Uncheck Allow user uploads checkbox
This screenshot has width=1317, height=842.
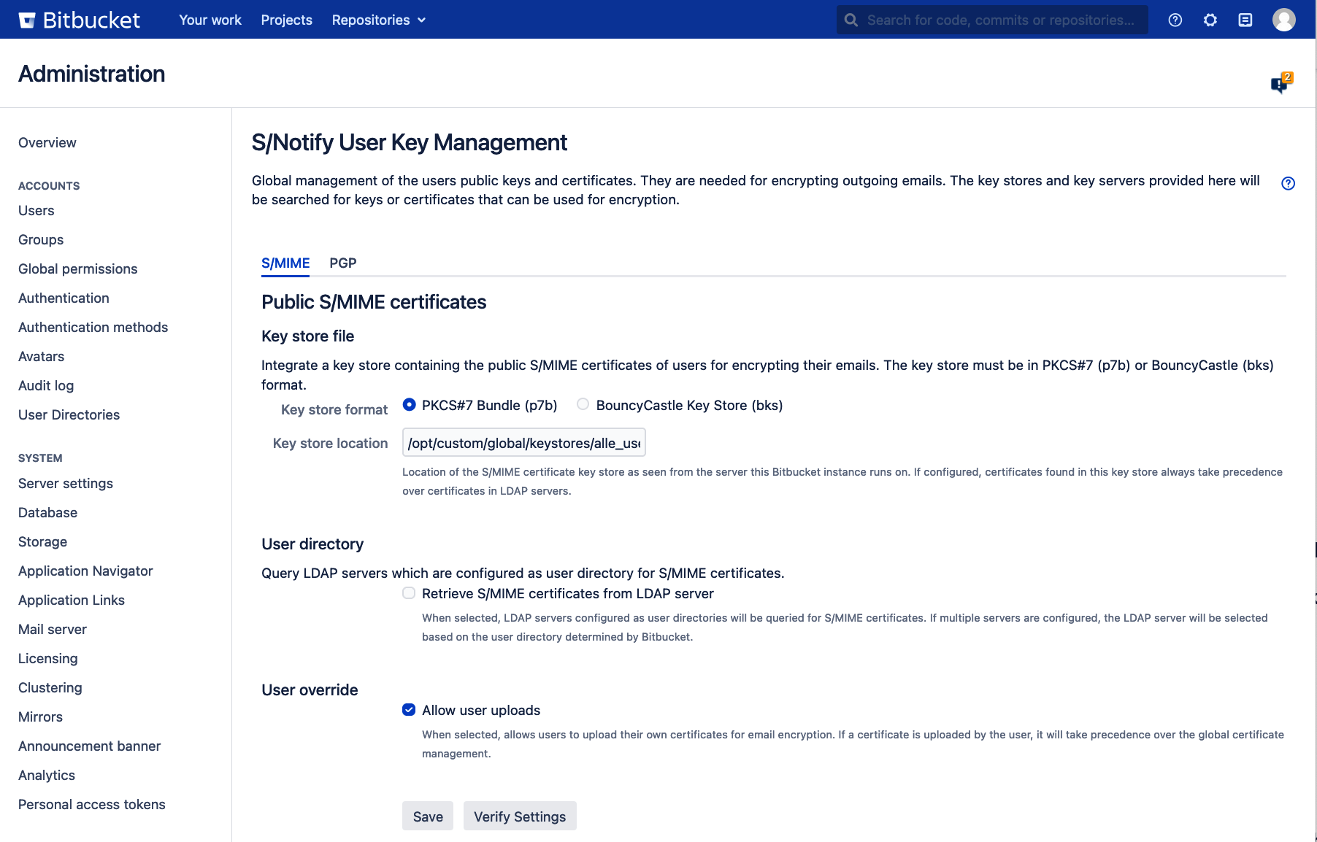click(x=409, y=710)
